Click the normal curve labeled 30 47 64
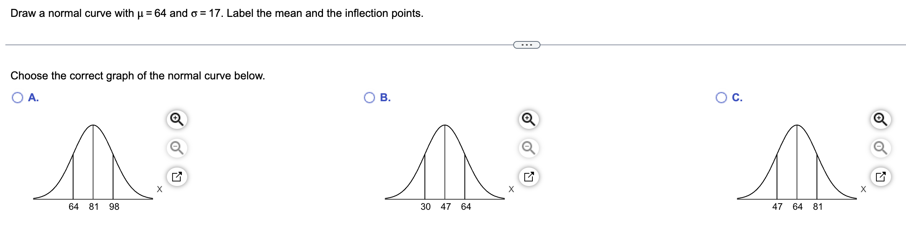The width and height of the screenshot is (906, 237). pos(445,161)
